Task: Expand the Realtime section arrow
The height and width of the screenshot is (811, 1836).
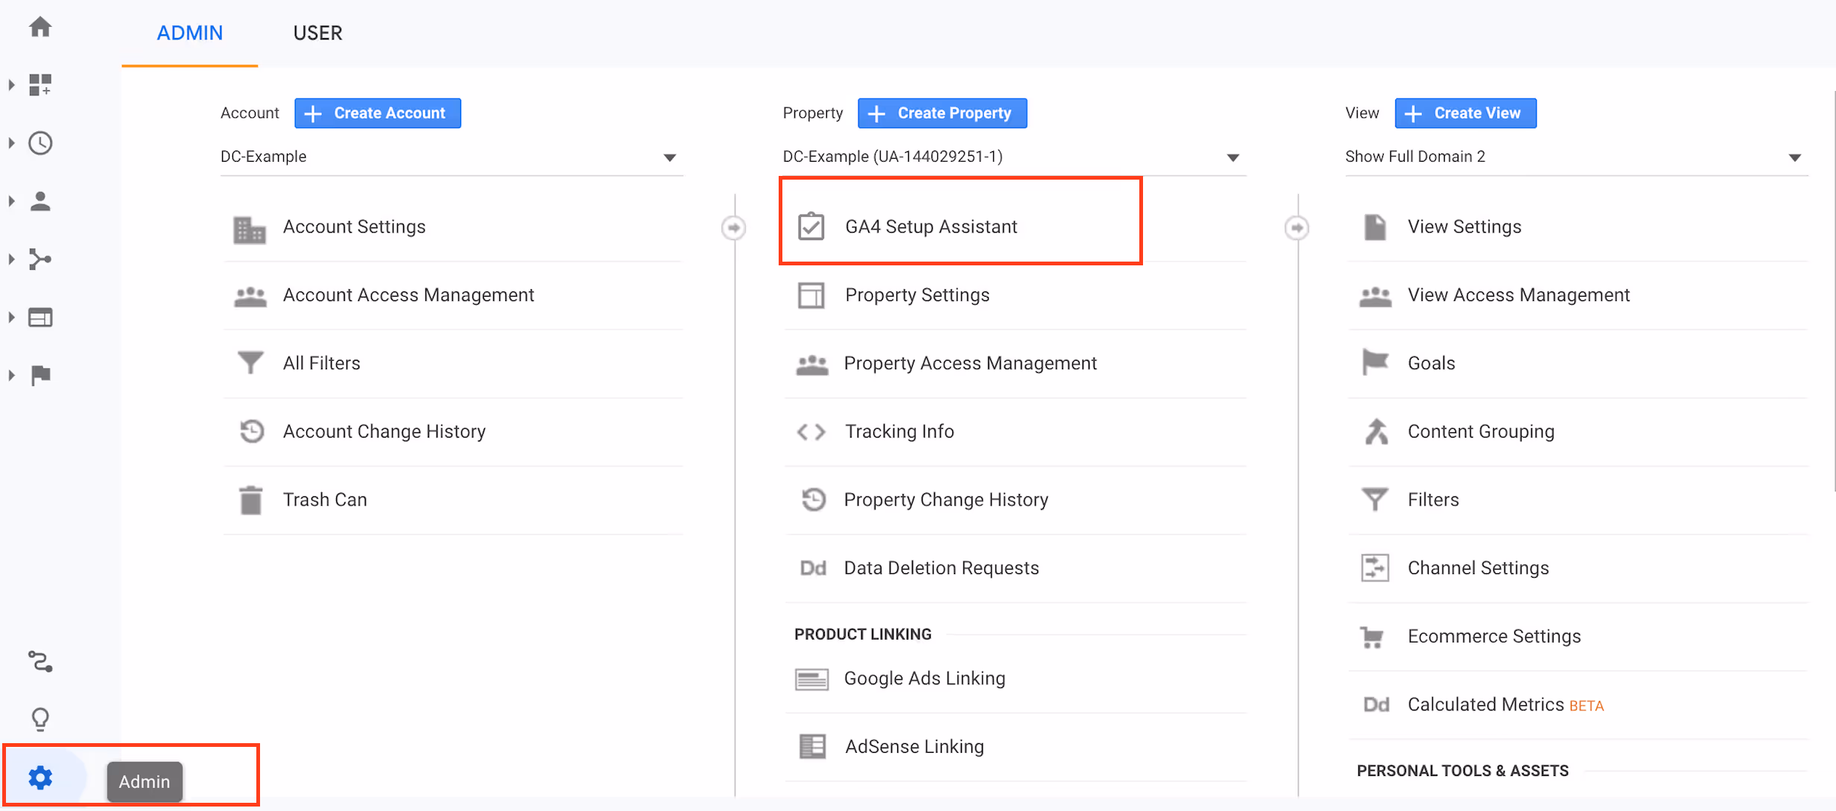Action: pyautogui.click(x=11, y=143)
